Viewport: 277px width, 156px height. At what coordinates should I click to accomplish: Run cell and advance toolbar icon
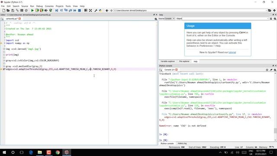coord(42,10)
